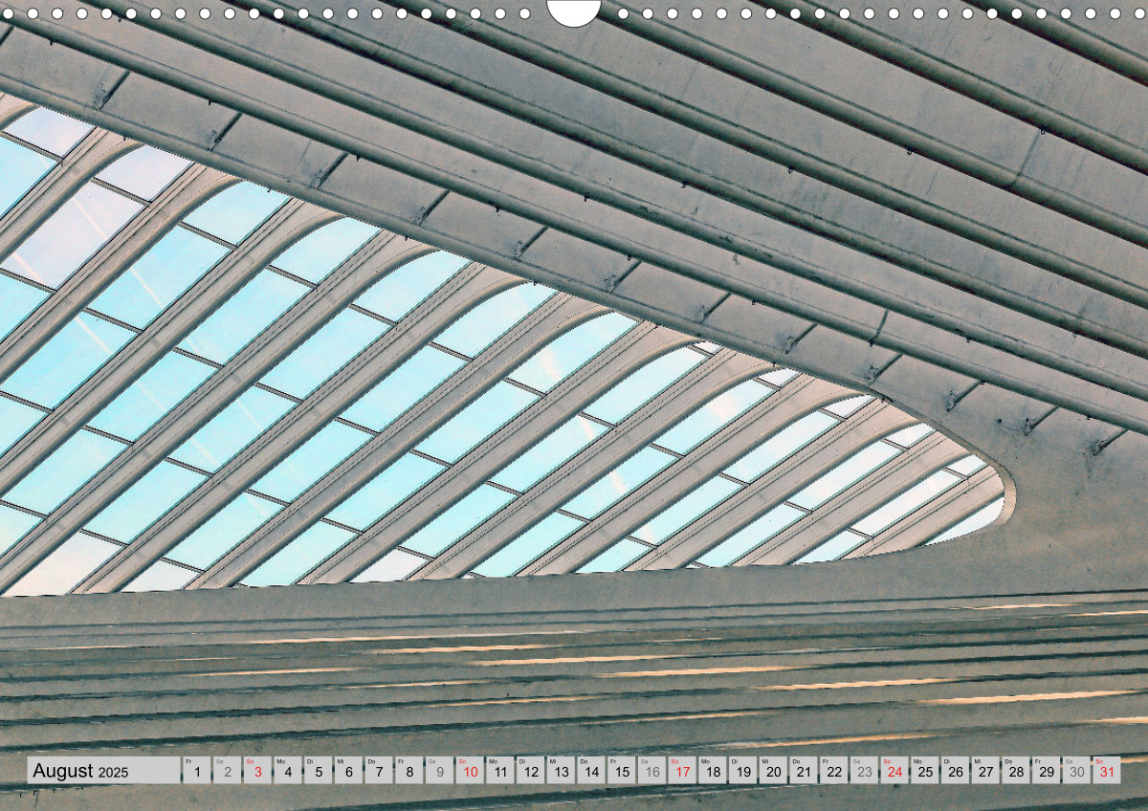The height and width of the screenshot is (811, 1148).
Task: Choose the grey Saturday cell numbered 23
Action: click(865, 770)
